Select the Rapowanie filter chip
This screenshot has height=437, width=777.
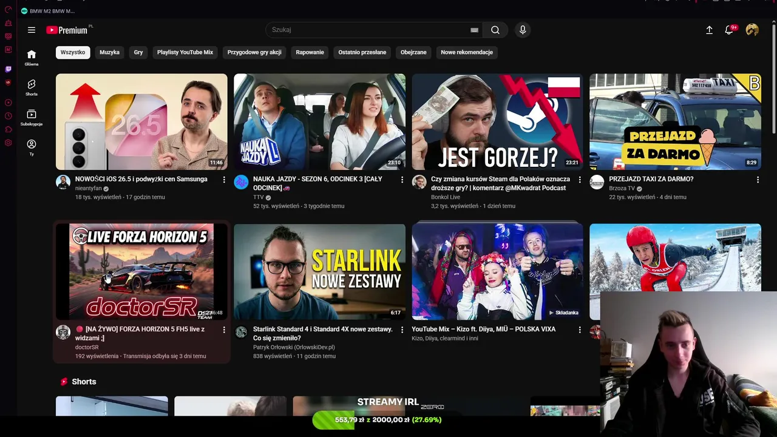(x=310, y=52)
